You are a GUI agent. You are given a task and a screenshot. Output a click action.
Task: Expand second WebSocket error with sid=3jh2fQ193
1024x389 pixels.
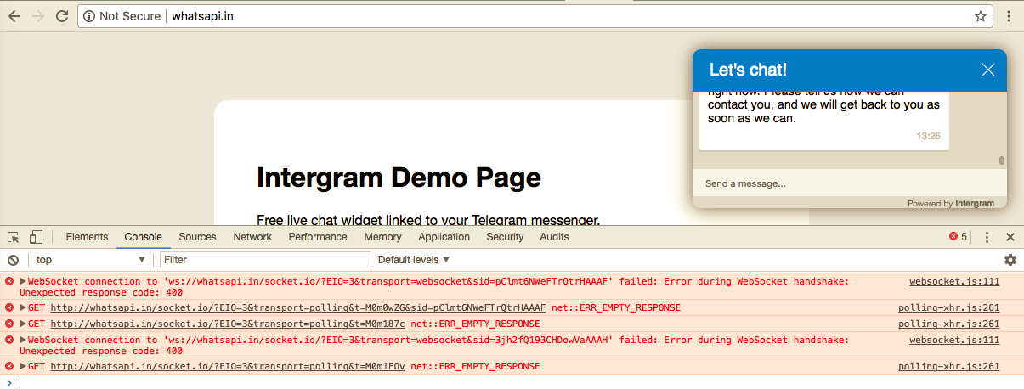pyautogui.click(x=23, y=341)
